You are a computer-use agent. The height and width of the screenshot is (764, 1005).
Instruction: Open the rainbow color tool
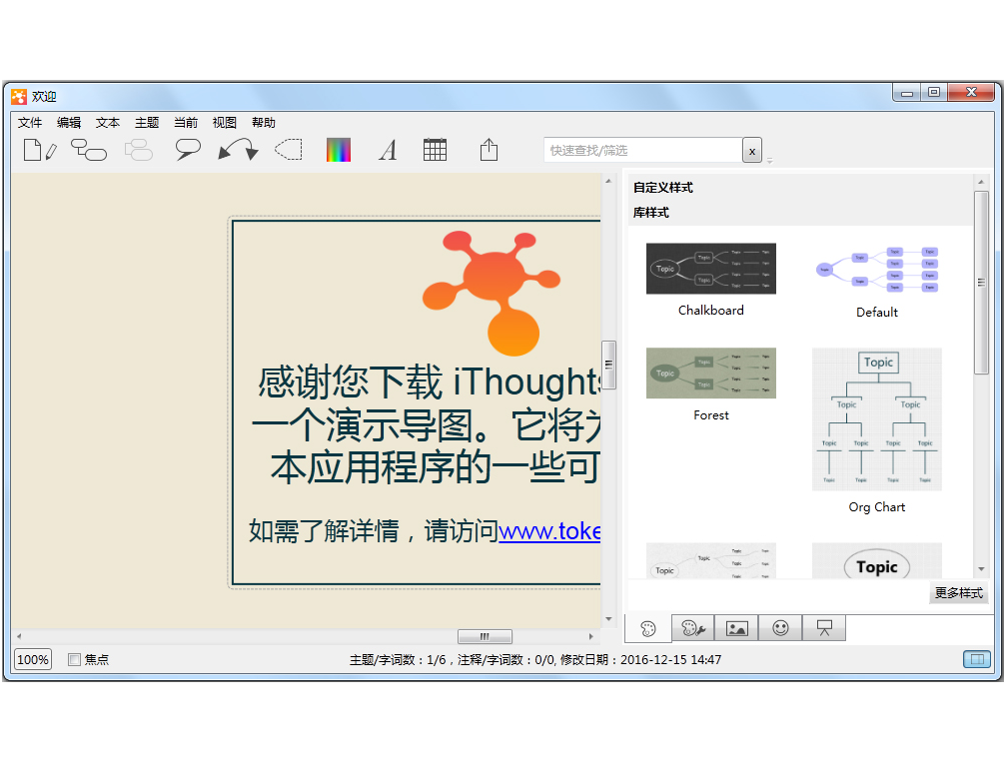339,149
